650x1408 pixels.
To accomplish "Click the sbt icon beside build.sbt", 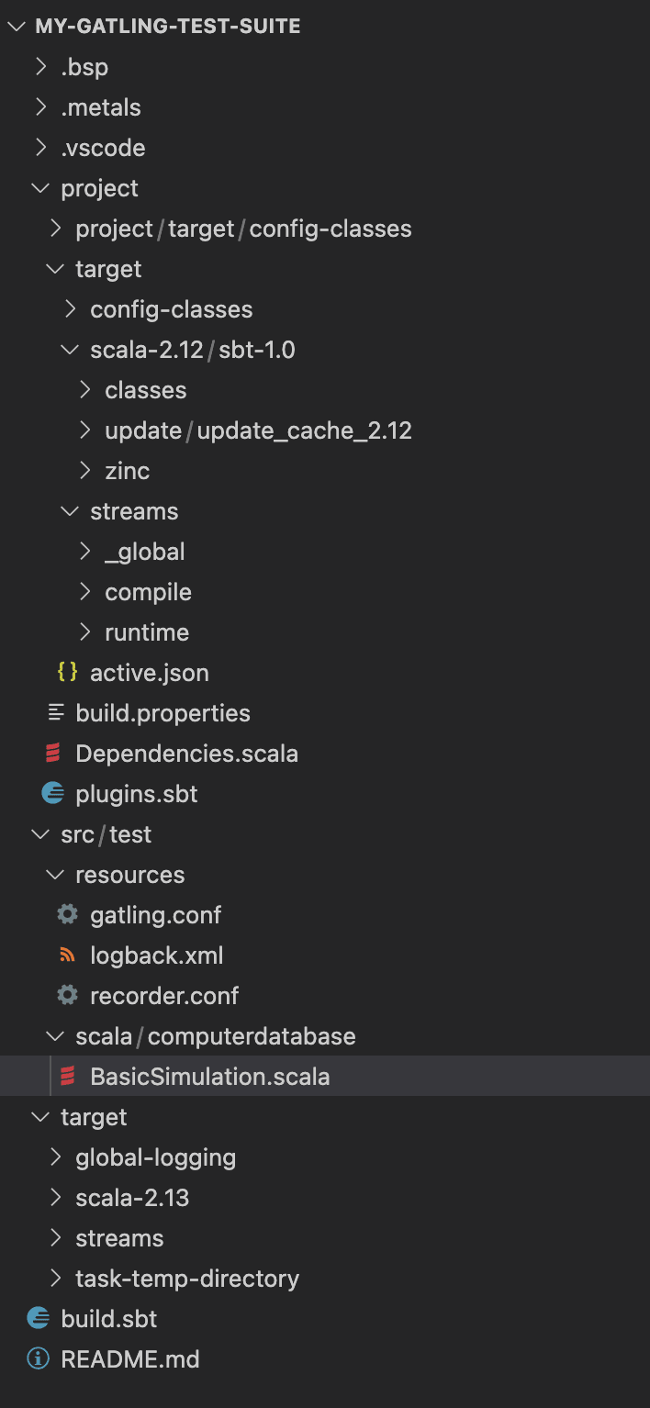I will click(37, 1318).
